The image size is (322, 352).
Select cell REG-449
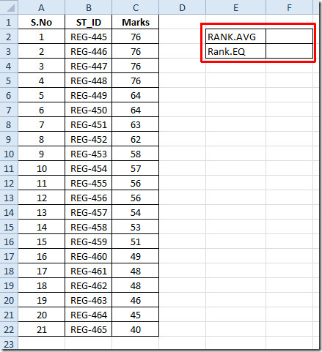click(88, 95)
